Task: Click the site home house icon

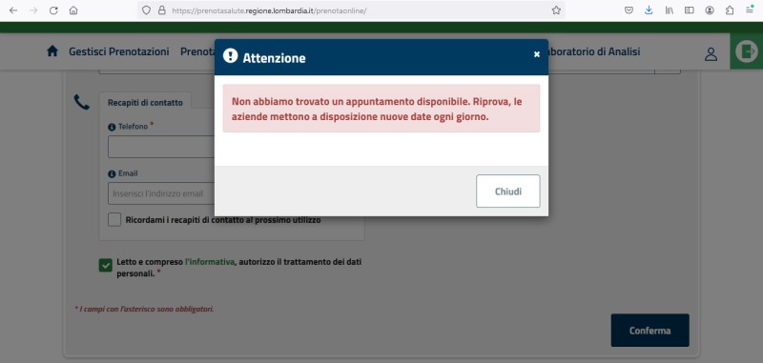Action: coord(52,51)
